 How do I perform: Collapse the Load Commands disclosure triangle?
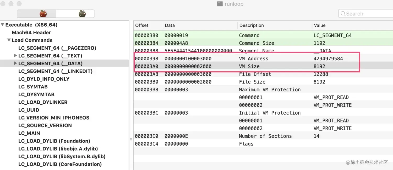pos(9,40)
